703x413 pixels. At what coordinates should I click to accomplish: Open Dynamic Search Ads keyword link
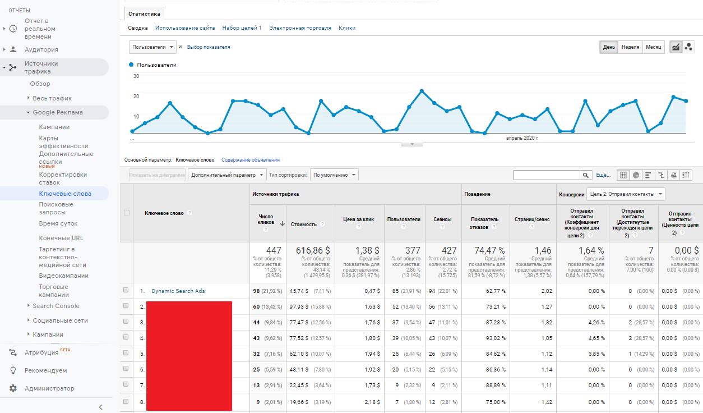(178, 291)
